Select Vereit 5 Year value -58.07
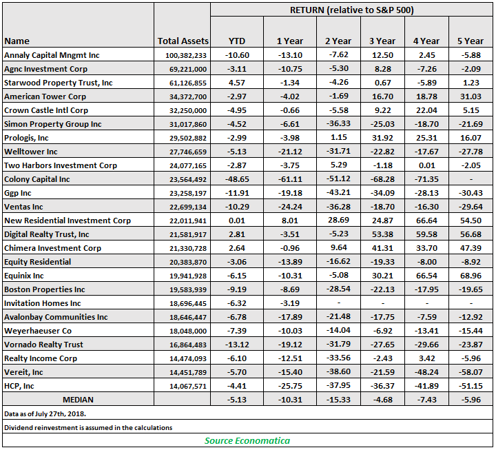 click(x=471, y=372)
